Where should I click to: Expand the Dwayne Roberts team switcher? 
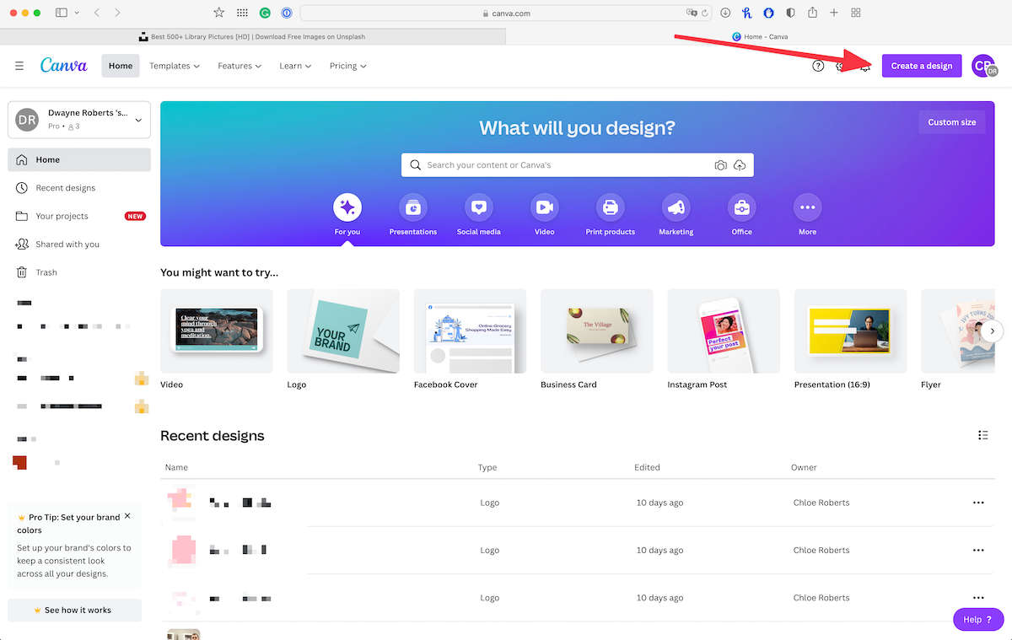79,120
